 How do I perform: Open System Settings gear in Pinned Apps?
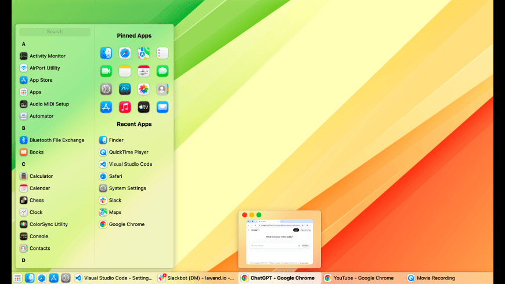(x=106, y=89)
